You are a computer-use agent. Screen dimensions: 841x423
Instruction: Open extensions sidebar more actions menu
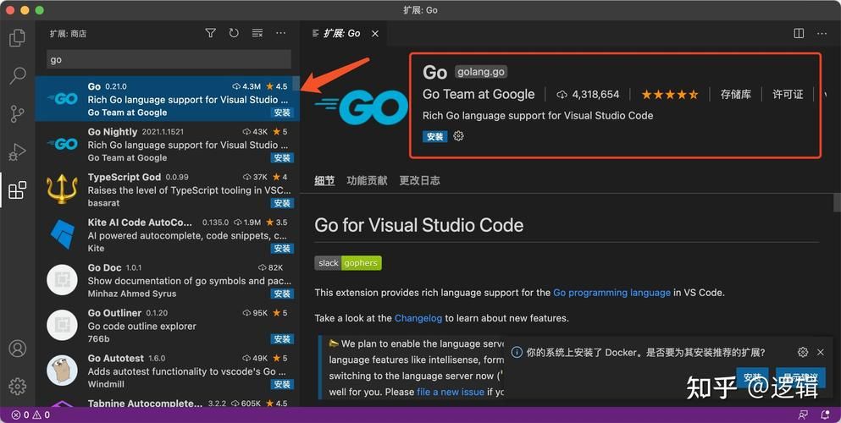tap(280, 33)
